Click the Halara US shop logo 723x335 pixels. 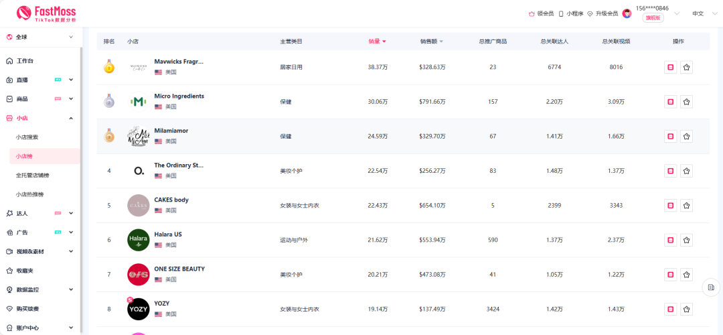click(x=139, y=240)
